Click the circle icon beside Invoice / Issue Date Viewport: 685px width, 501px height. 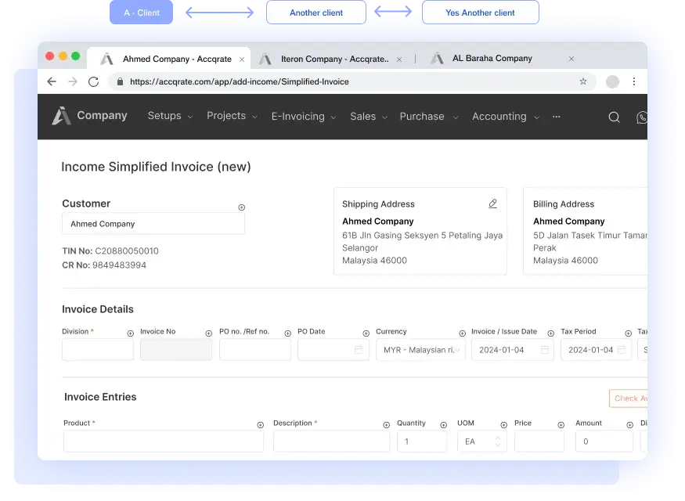point(551,333)
